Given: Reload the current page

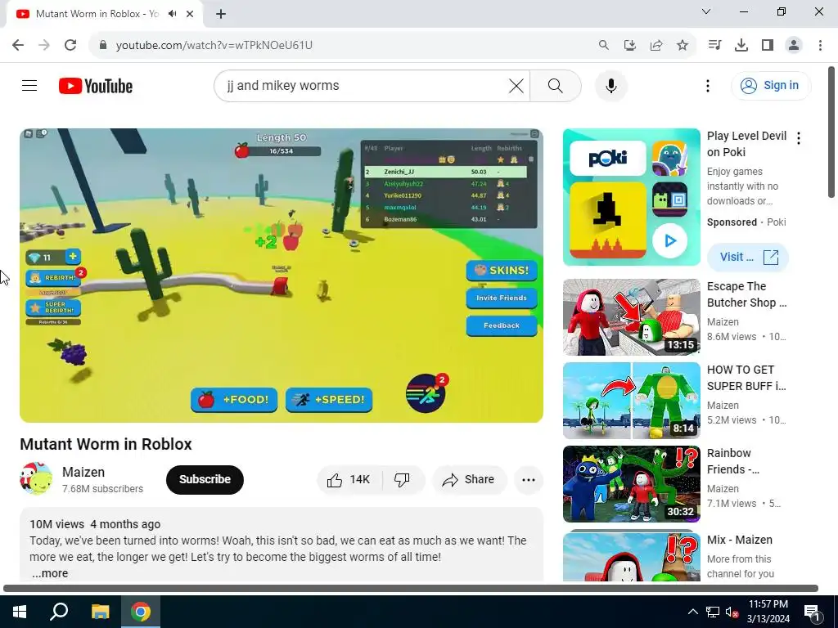Looking at the screenshot, I should pyautogui.click(x=70, y=45).
